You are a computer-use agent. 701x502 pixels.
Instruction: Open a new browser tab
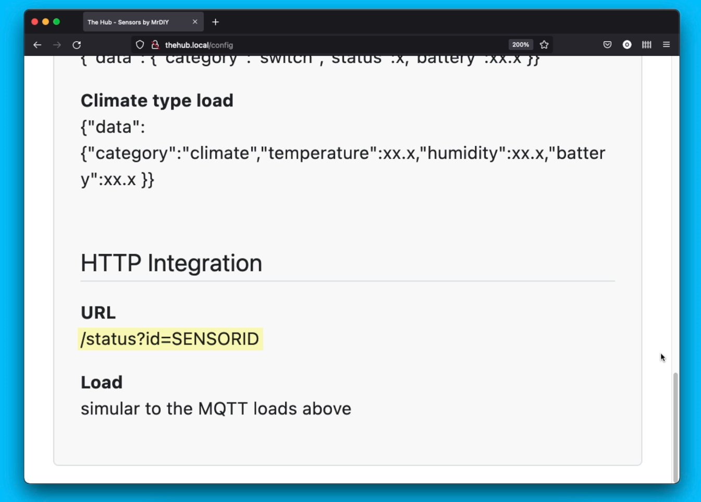(215, 21)
